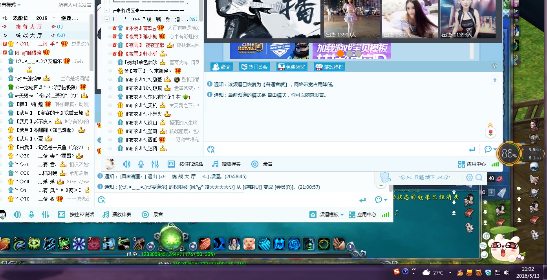The image size is (547, 280).
Task: Select the 统战大厅 channel
Action: pos(45,35)
